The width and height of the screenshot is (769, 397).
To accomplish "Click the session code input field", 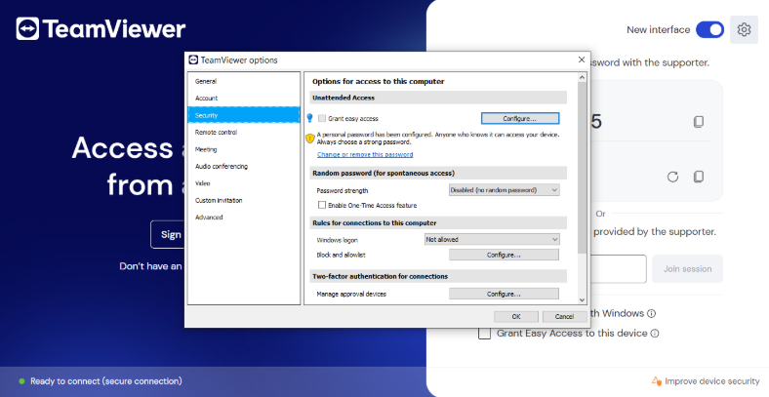I will [619, 269].
